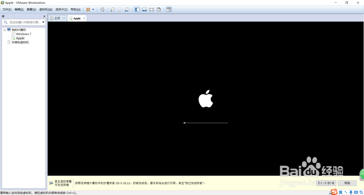Toggle the 英 language mode indicator
The width and height of the screenshot is (364, 195).
click(340, 192)
